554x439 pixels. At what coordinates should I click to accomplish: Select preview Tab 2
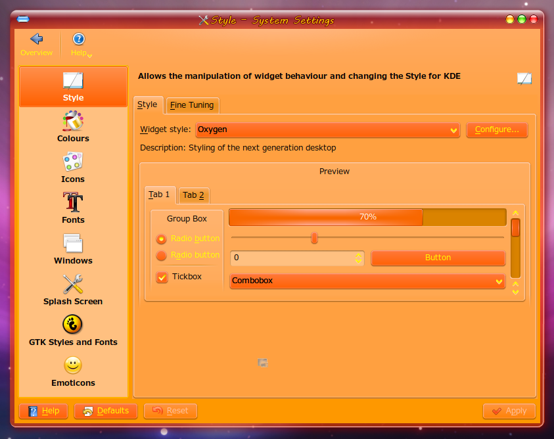[x=194, y=195]
